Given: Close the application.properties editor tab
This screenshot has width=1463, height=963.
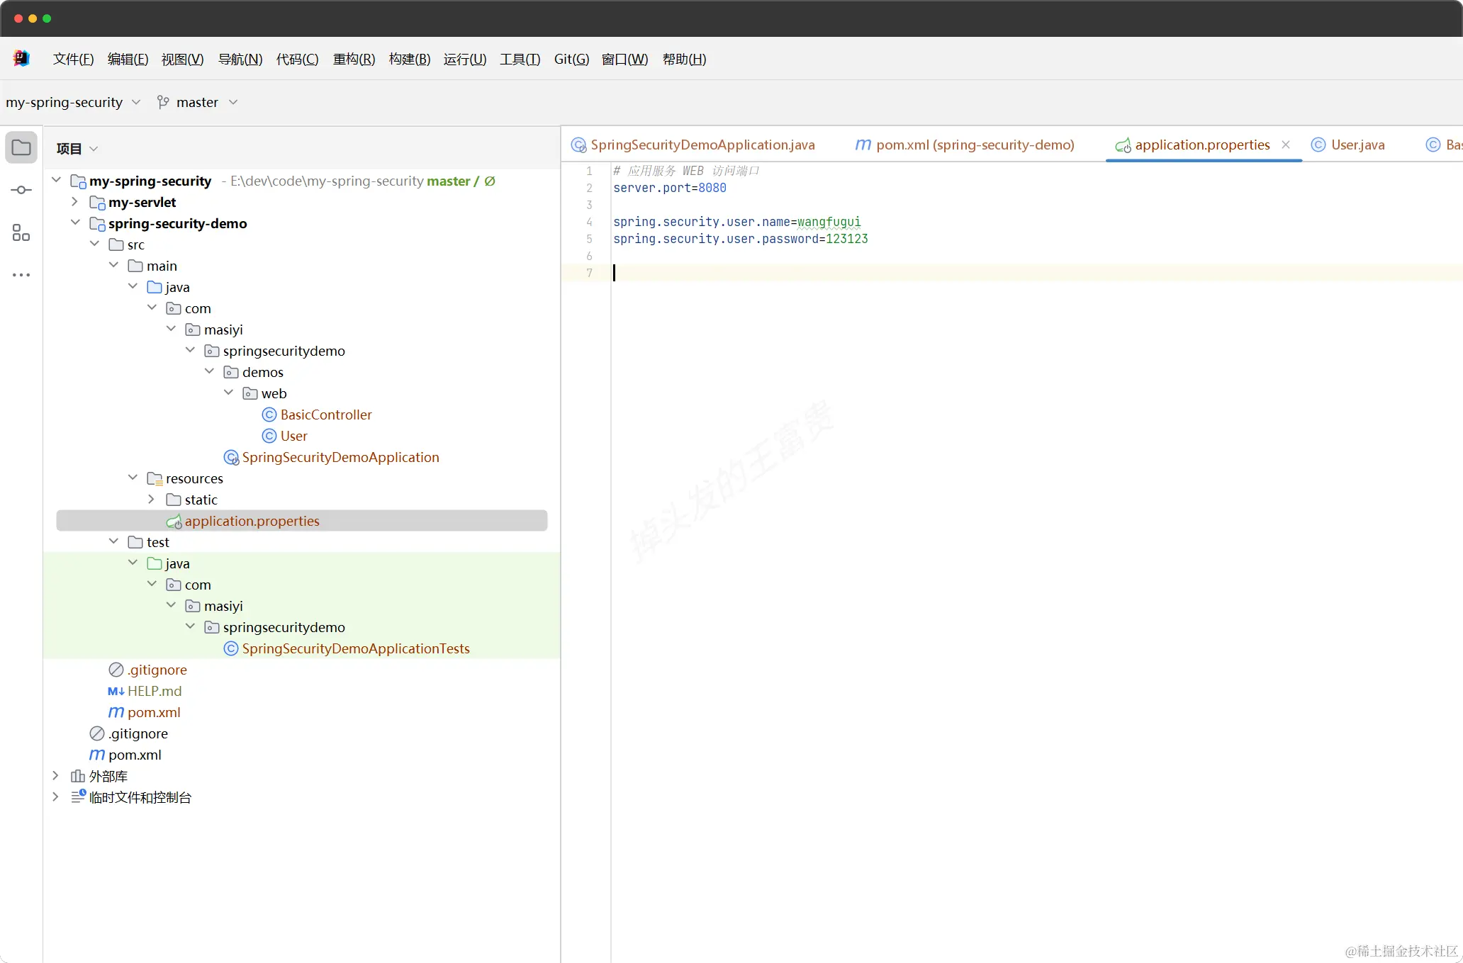Looking at the screenshot, I should (1286, 145).
